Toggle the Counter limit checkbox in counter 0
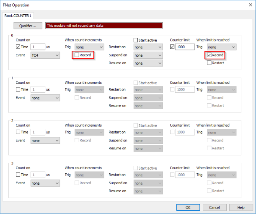 (x=172, y=47)
